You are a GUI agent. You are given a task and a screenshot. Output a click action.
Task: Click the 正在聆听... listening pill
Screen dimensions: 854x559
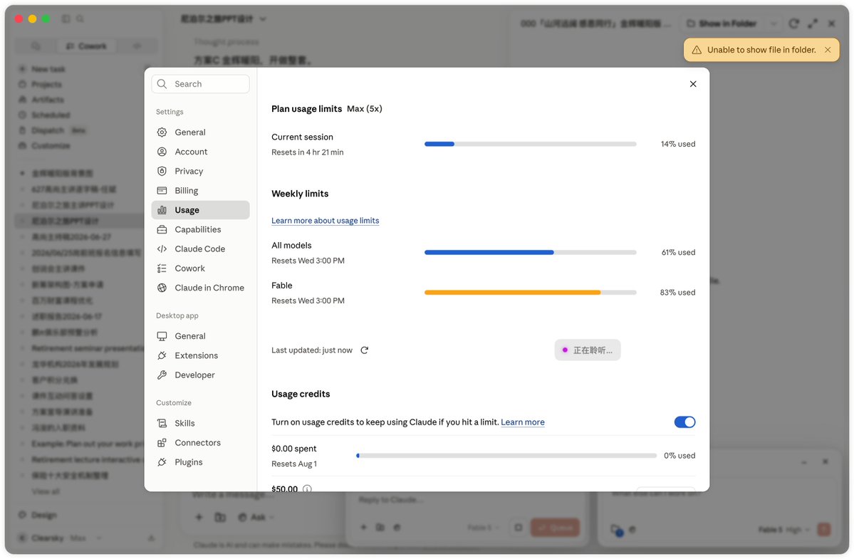pos(588,350)
